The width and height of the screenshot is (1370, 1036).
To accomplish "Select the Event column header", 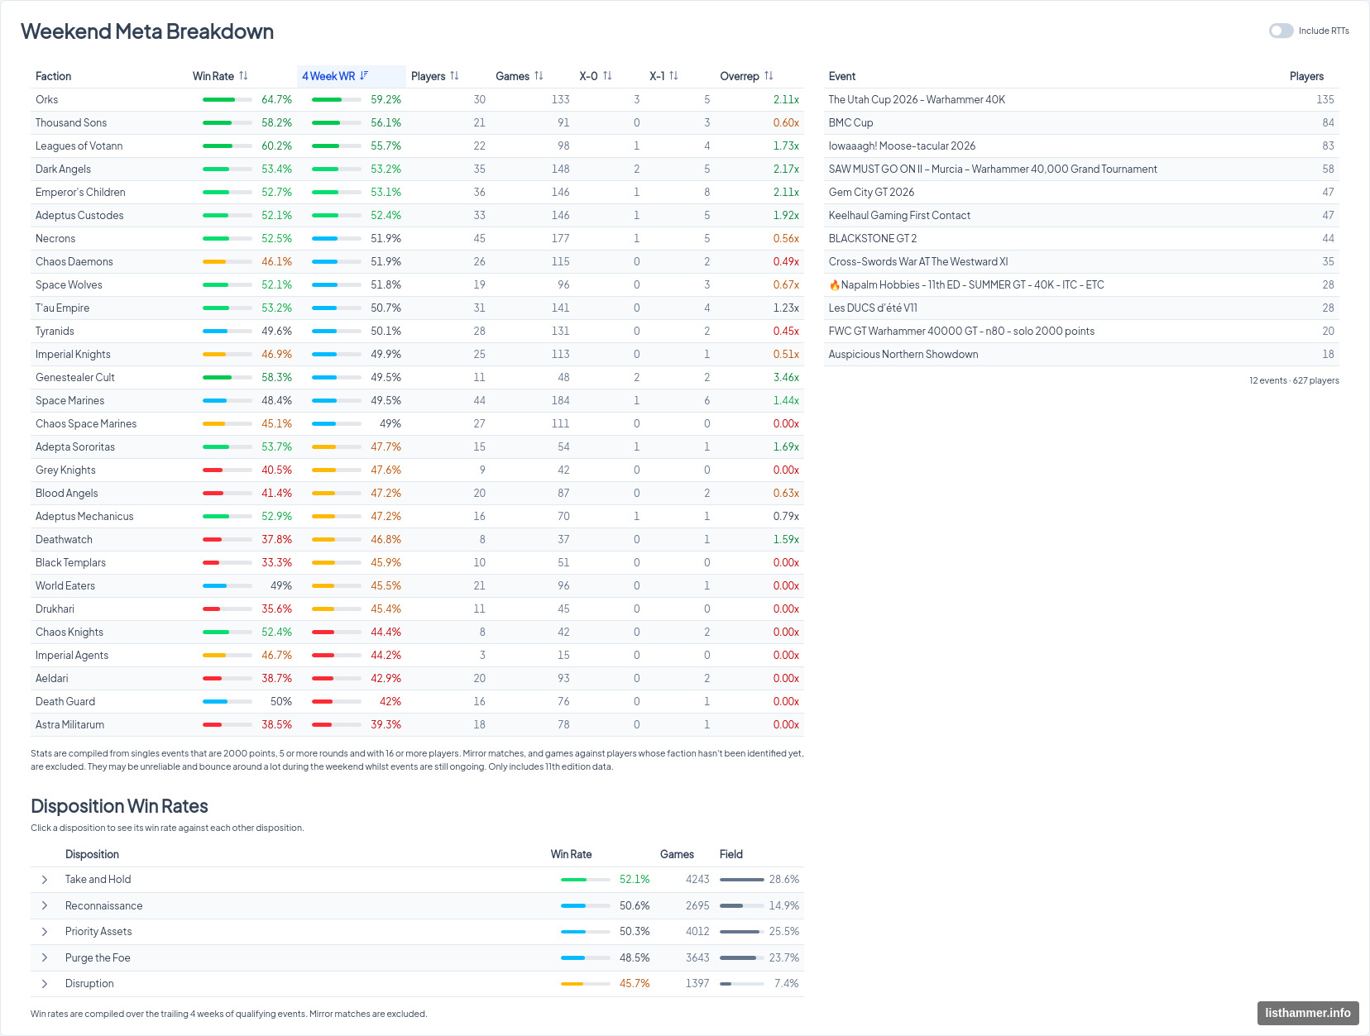I will pos(842,76).
